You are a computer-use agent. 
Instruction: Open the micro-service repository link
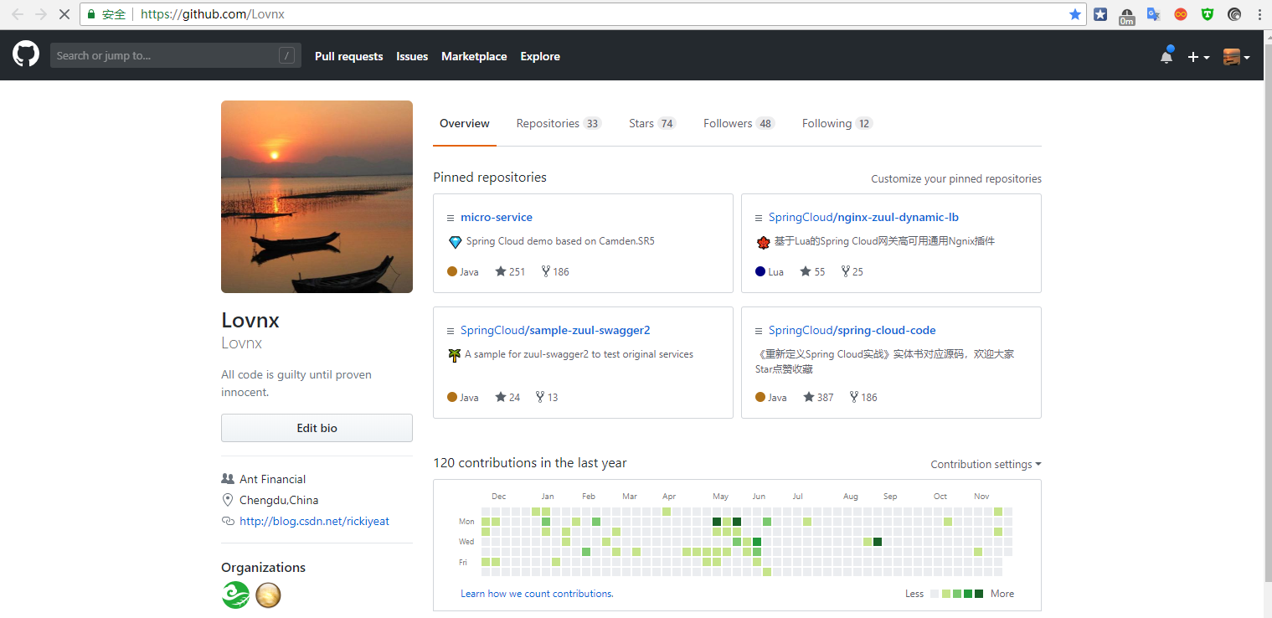click(x=497, y=217)
